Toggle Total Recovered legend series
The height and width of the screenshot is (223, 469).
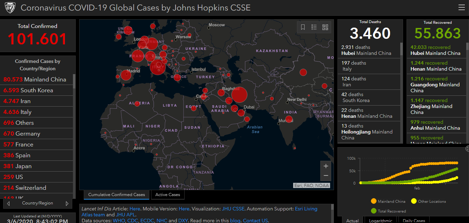[388, 211]
